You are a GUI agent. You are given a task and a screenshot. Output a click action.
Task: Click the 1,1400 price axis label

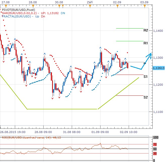158,31
